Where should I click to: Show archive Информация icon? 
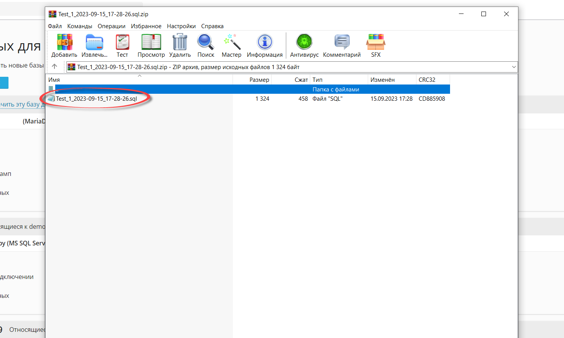pyautogui.click(x=265, y=42)
